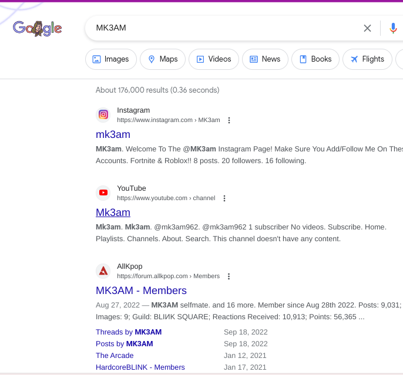Click the youtube.com channel URL text

166,198
